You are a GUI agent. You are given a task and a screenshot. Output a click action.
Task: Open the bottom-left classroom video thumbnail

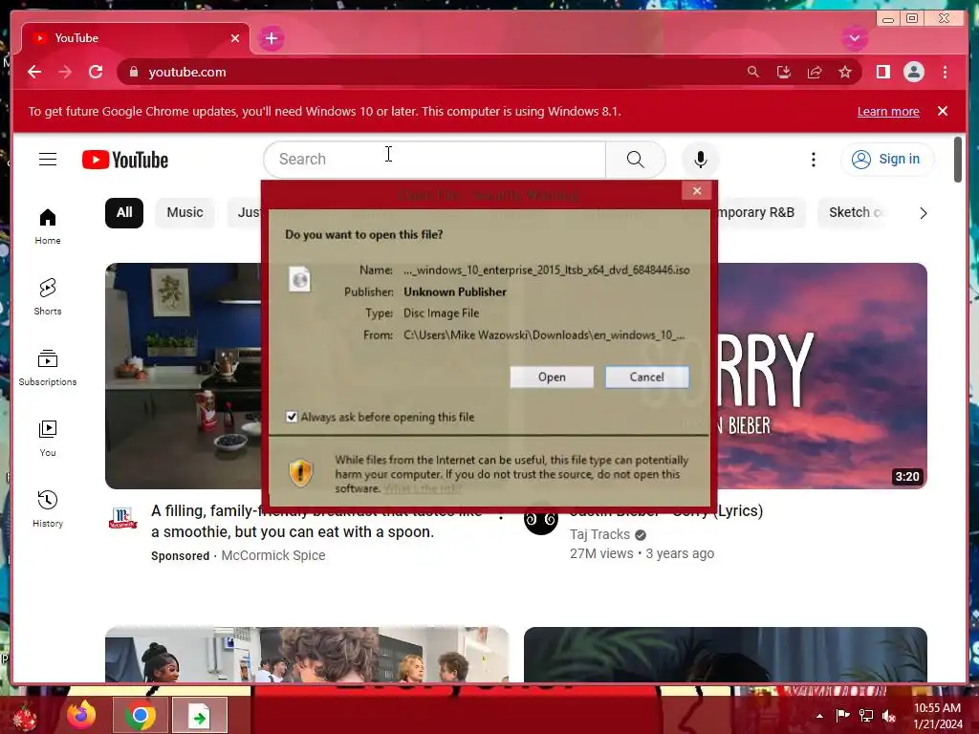(307, 654)
